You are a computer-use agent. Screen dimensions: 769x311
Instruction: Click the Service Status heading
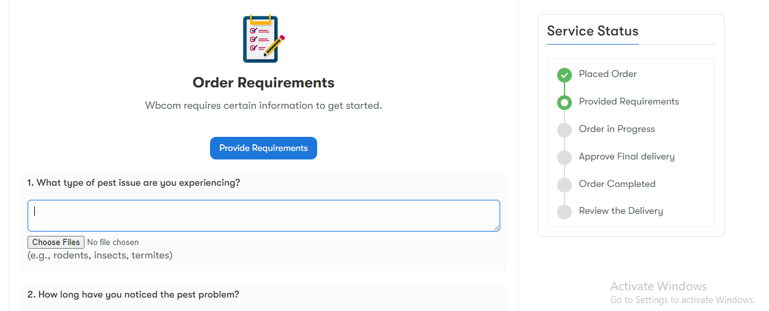pyautogui.click(x=593, y=31)
